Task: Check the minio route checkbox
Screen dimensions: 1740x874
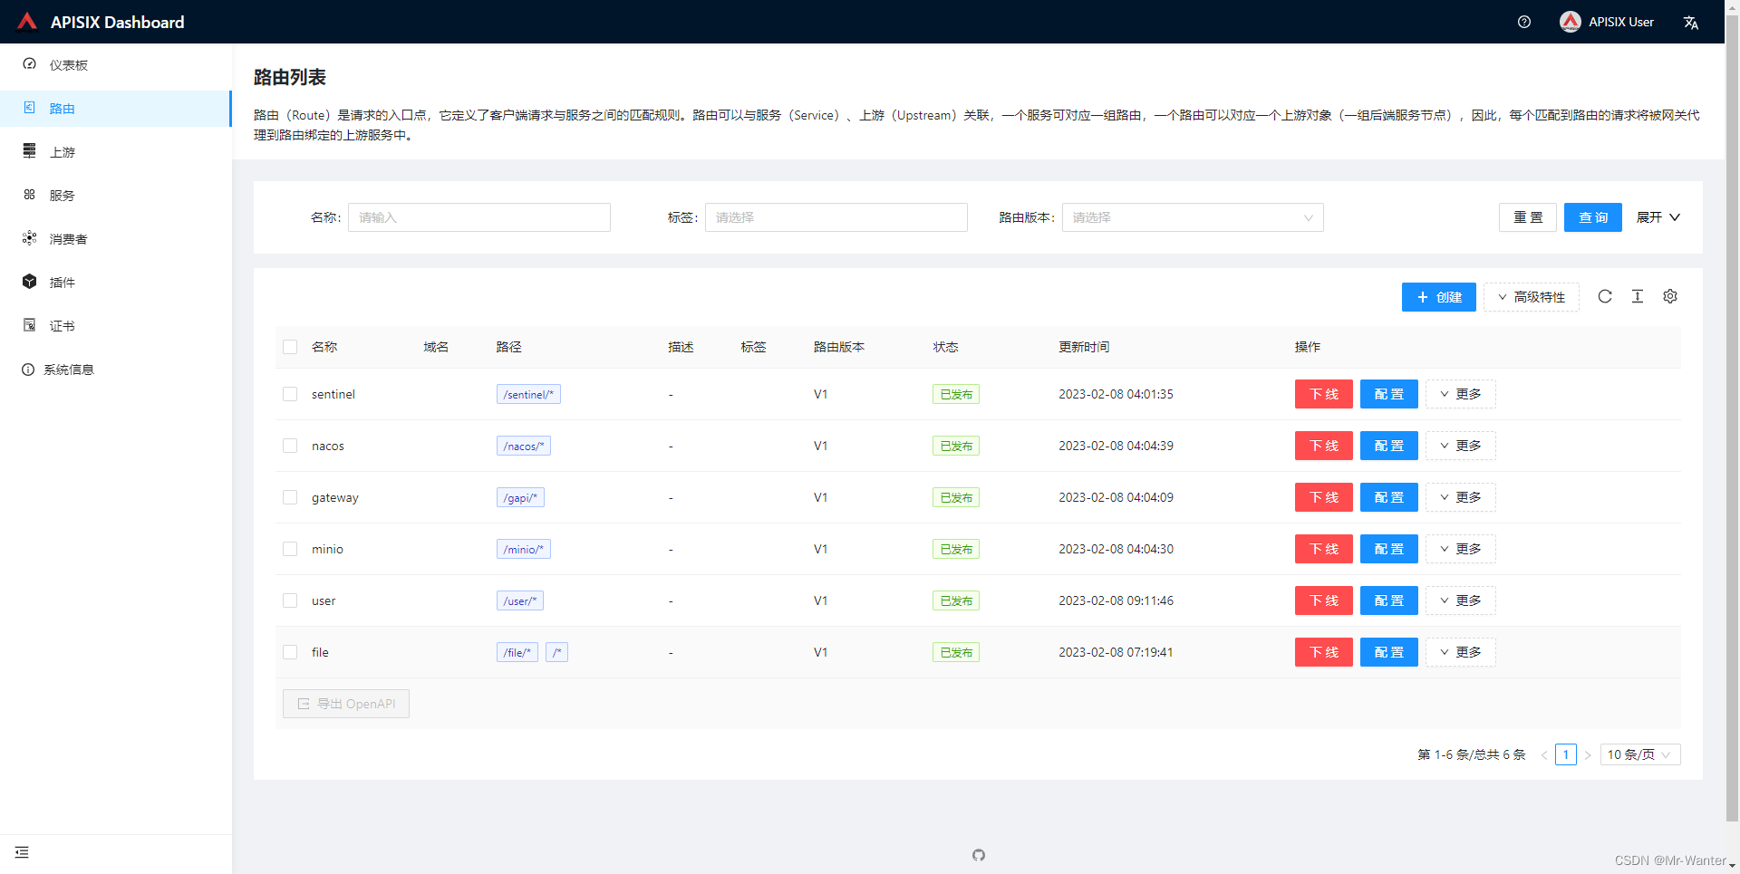Action: (x=290, y=549)
